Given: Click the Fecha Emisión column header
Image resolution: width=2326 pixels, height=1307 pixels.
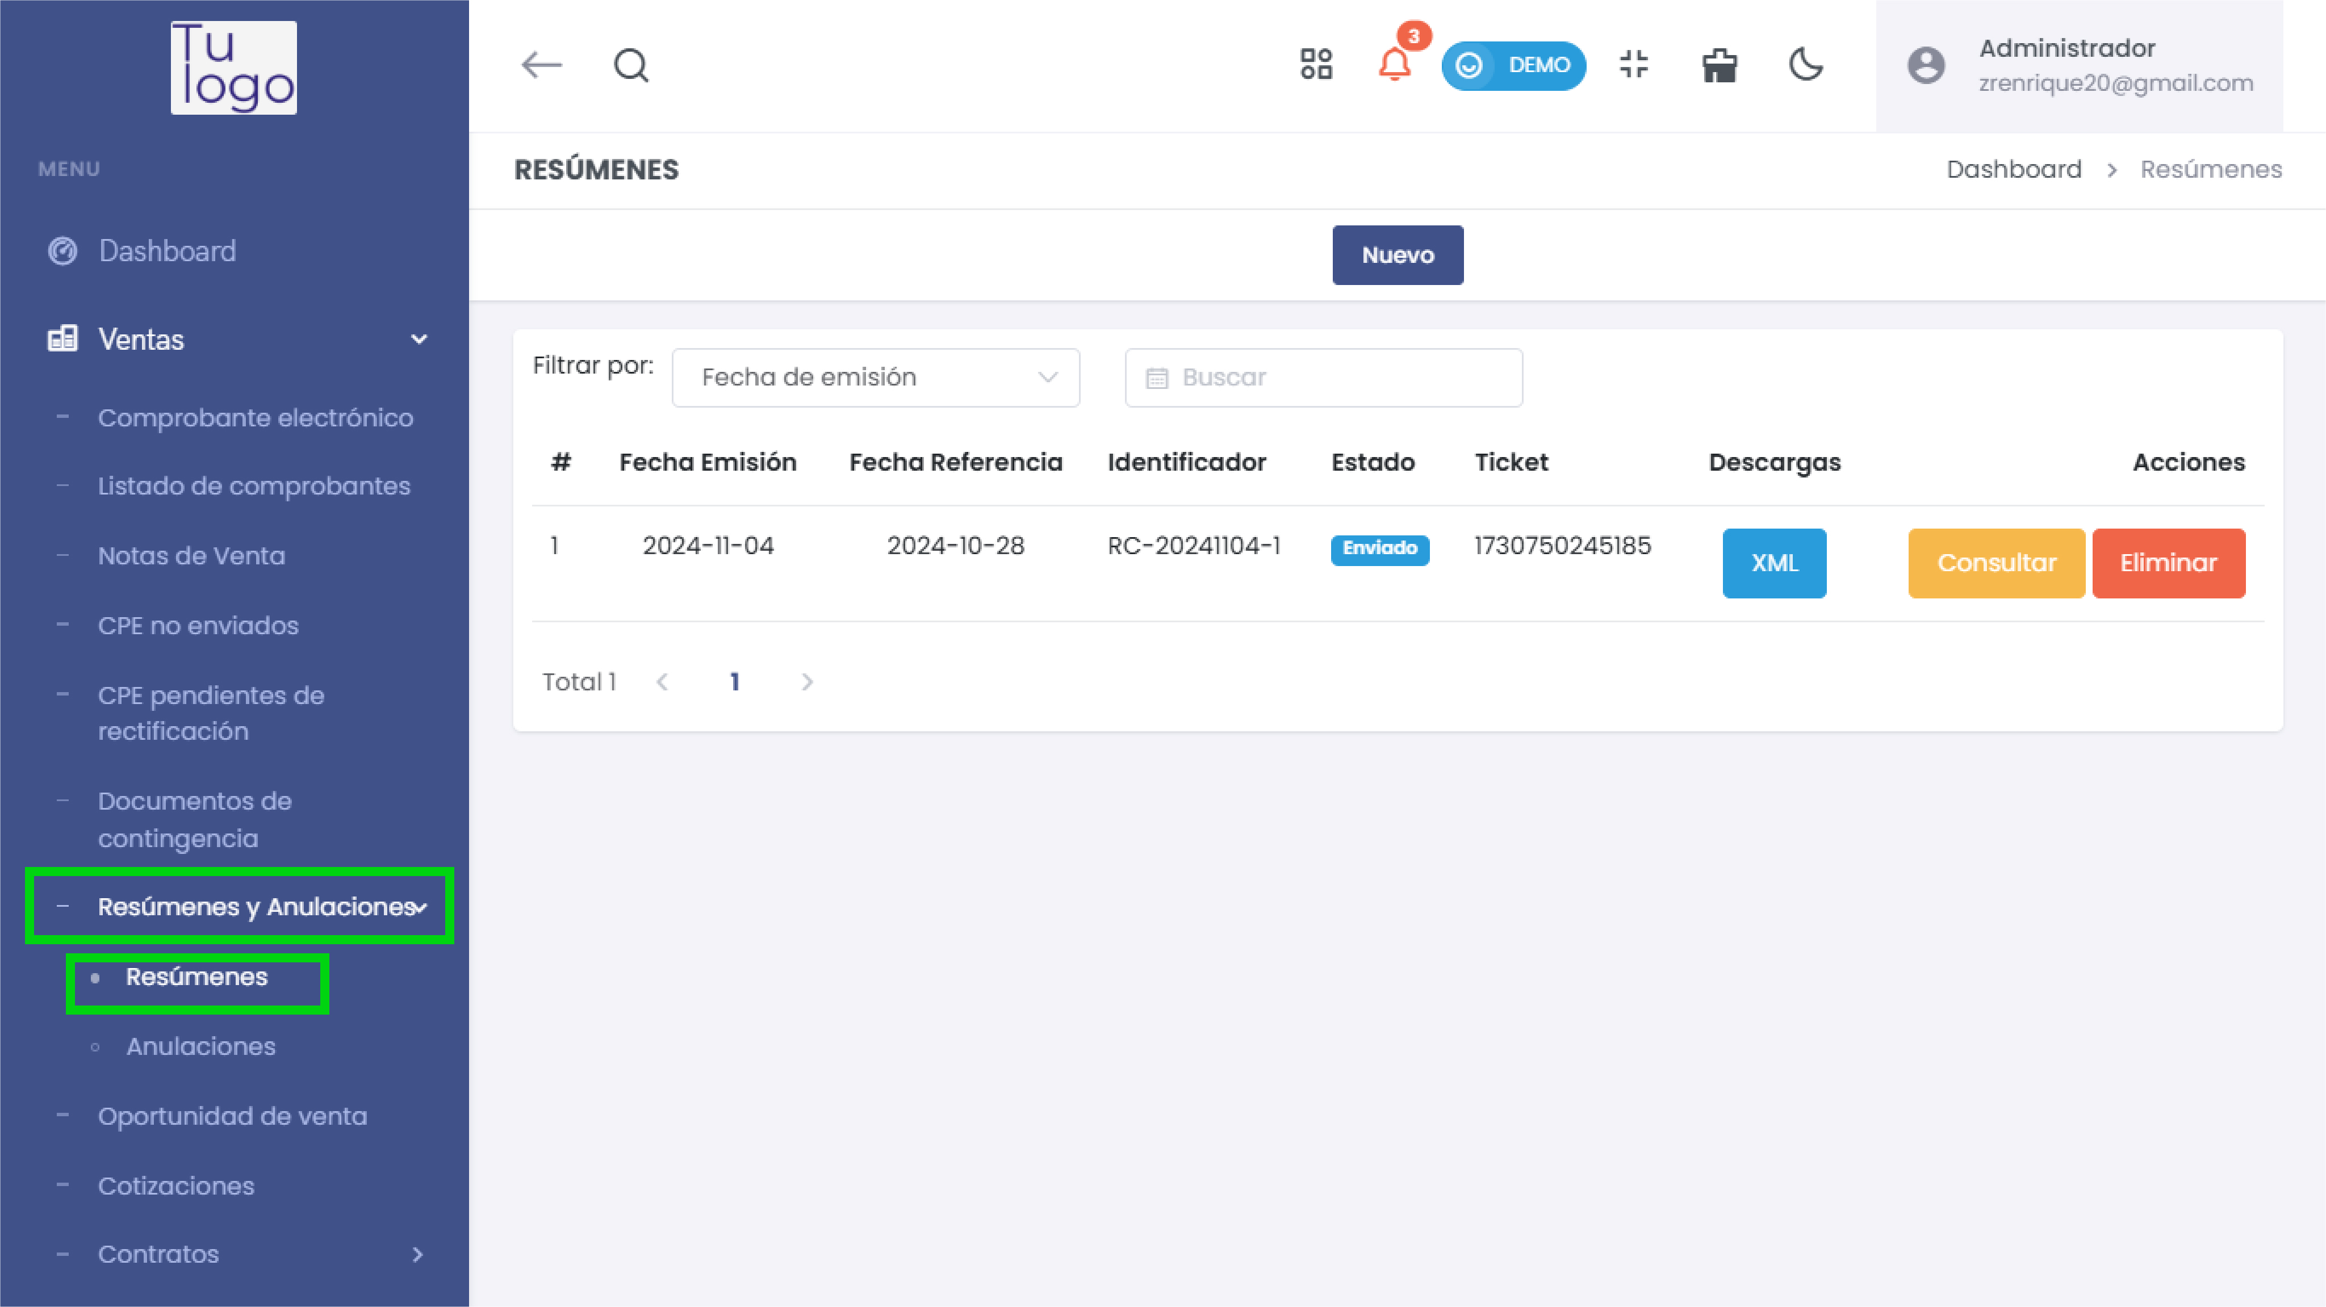Looking at the screenshot, I should tap(708, 462).
